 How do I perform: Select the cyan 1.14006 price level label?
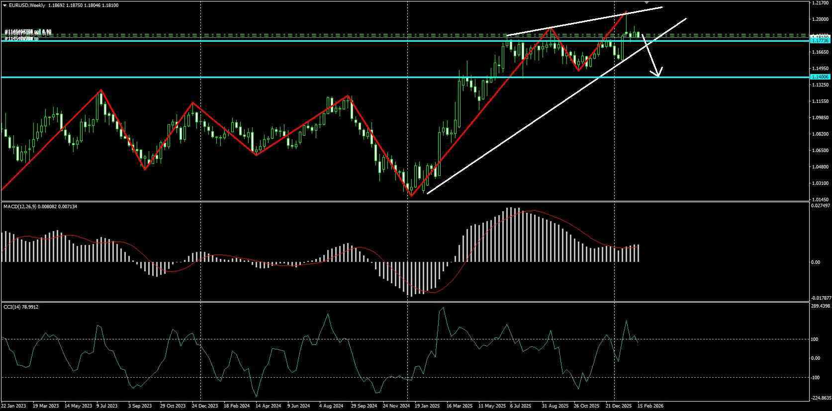[x=820, y=77]
